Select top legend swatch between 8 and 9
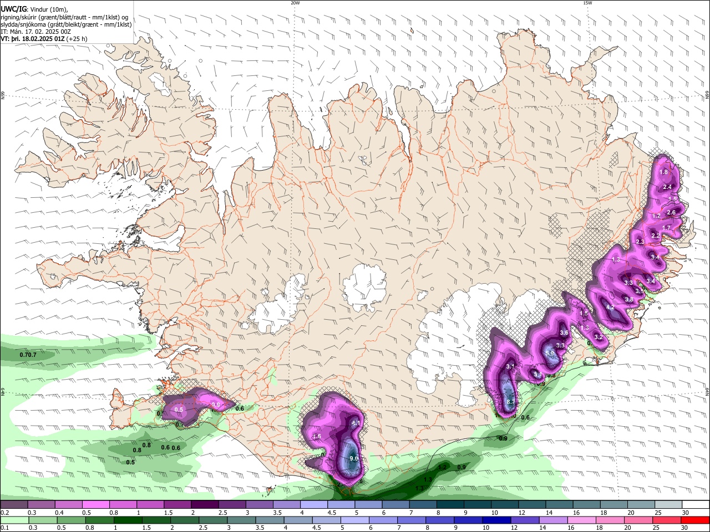 point(450,504)
